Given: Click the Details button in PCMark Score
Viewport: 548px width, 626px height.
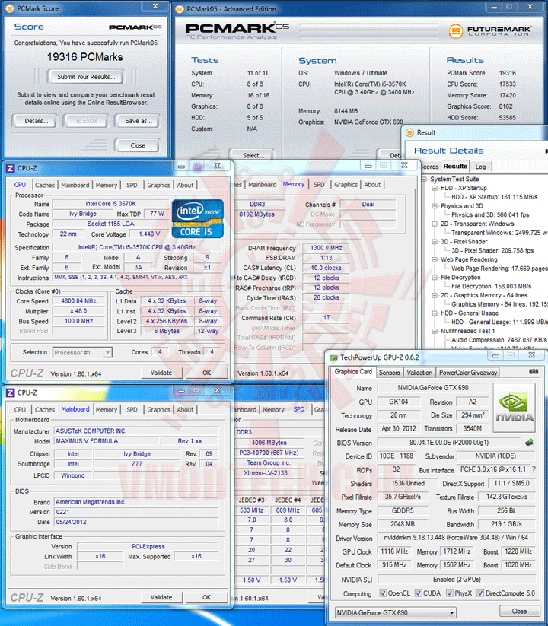Looking at the screenshot, I should tap(37, 121).
